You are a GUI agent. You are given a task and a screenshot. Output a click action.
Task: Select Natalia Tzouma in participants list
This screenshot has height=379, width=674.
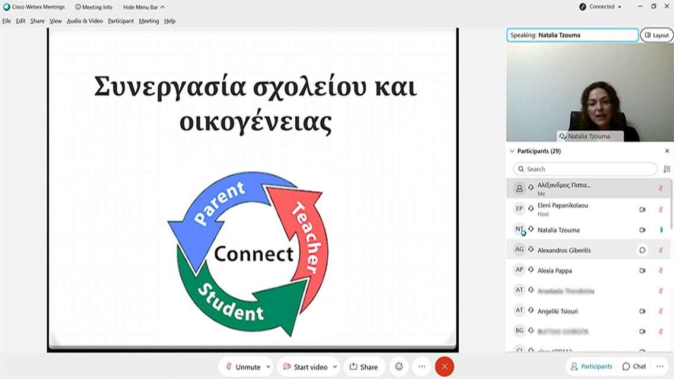point(588,230)
